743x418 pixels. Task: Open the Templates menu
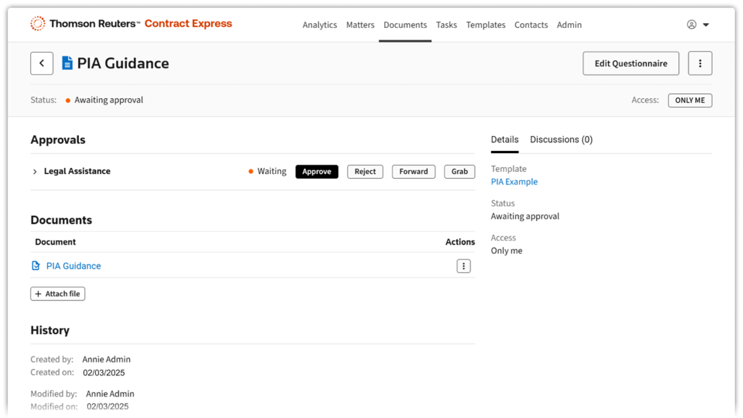[x=485, y=25]
